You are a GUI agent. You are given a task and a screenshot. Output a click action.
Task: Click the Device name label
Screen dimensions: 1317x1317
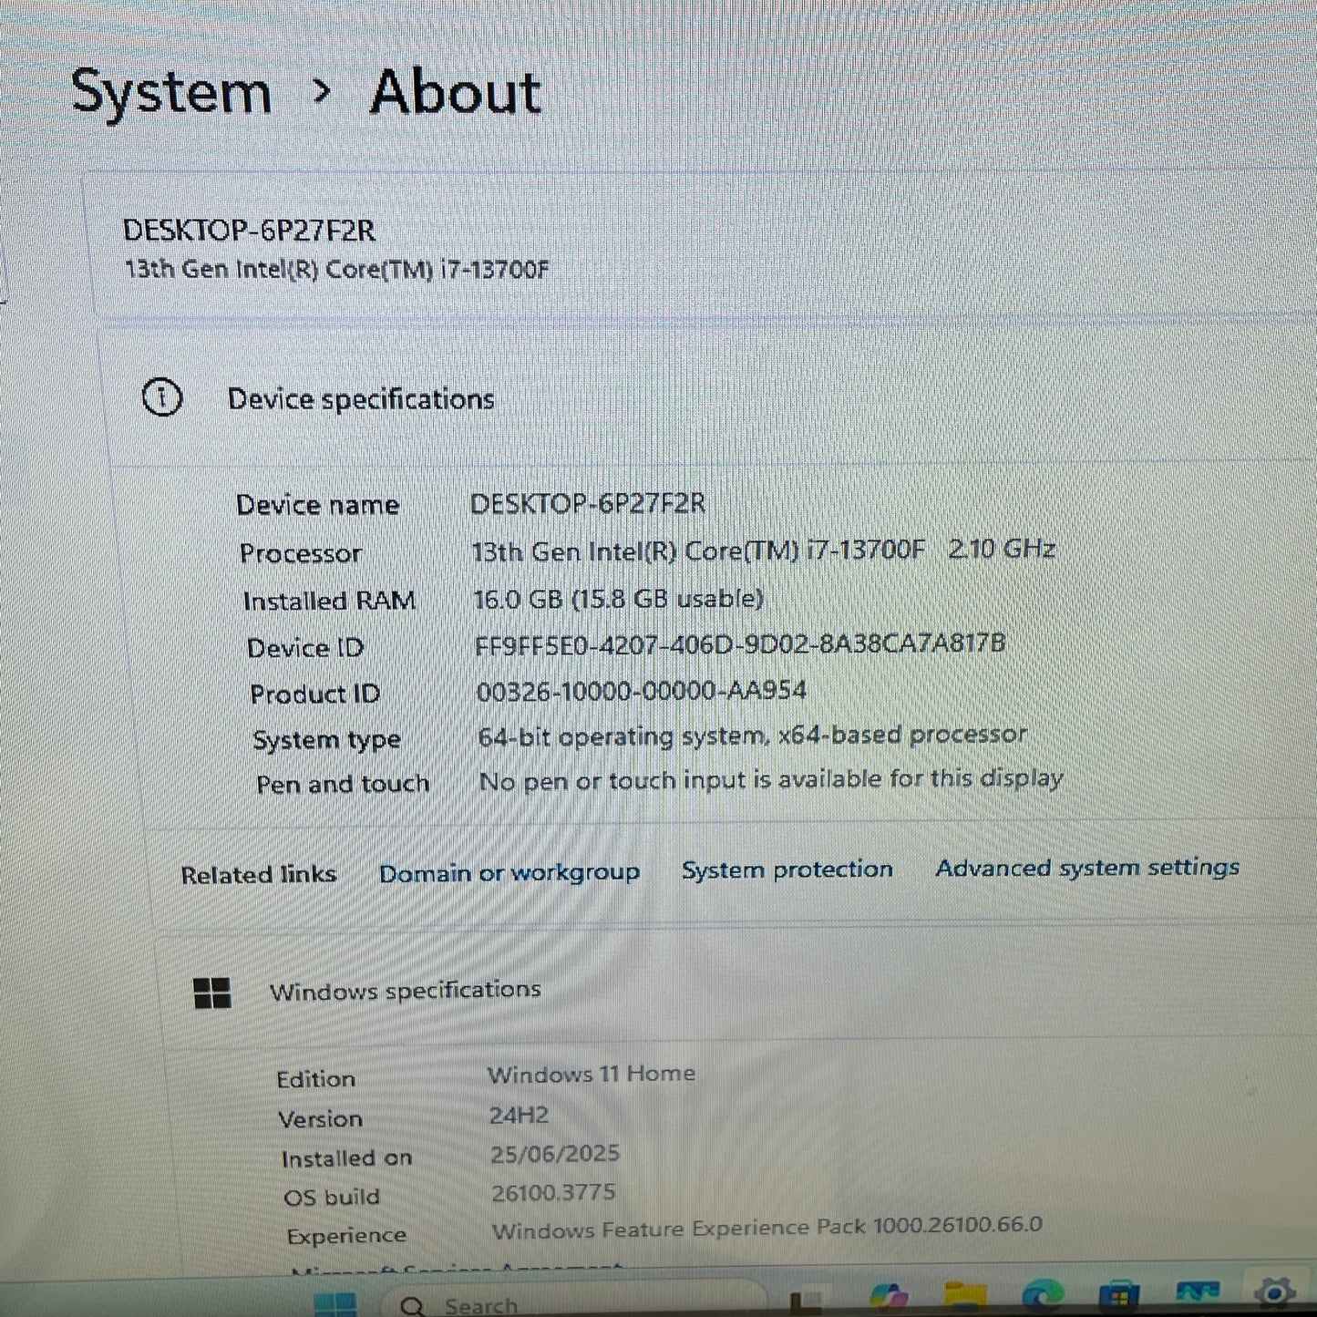[318, 505]
